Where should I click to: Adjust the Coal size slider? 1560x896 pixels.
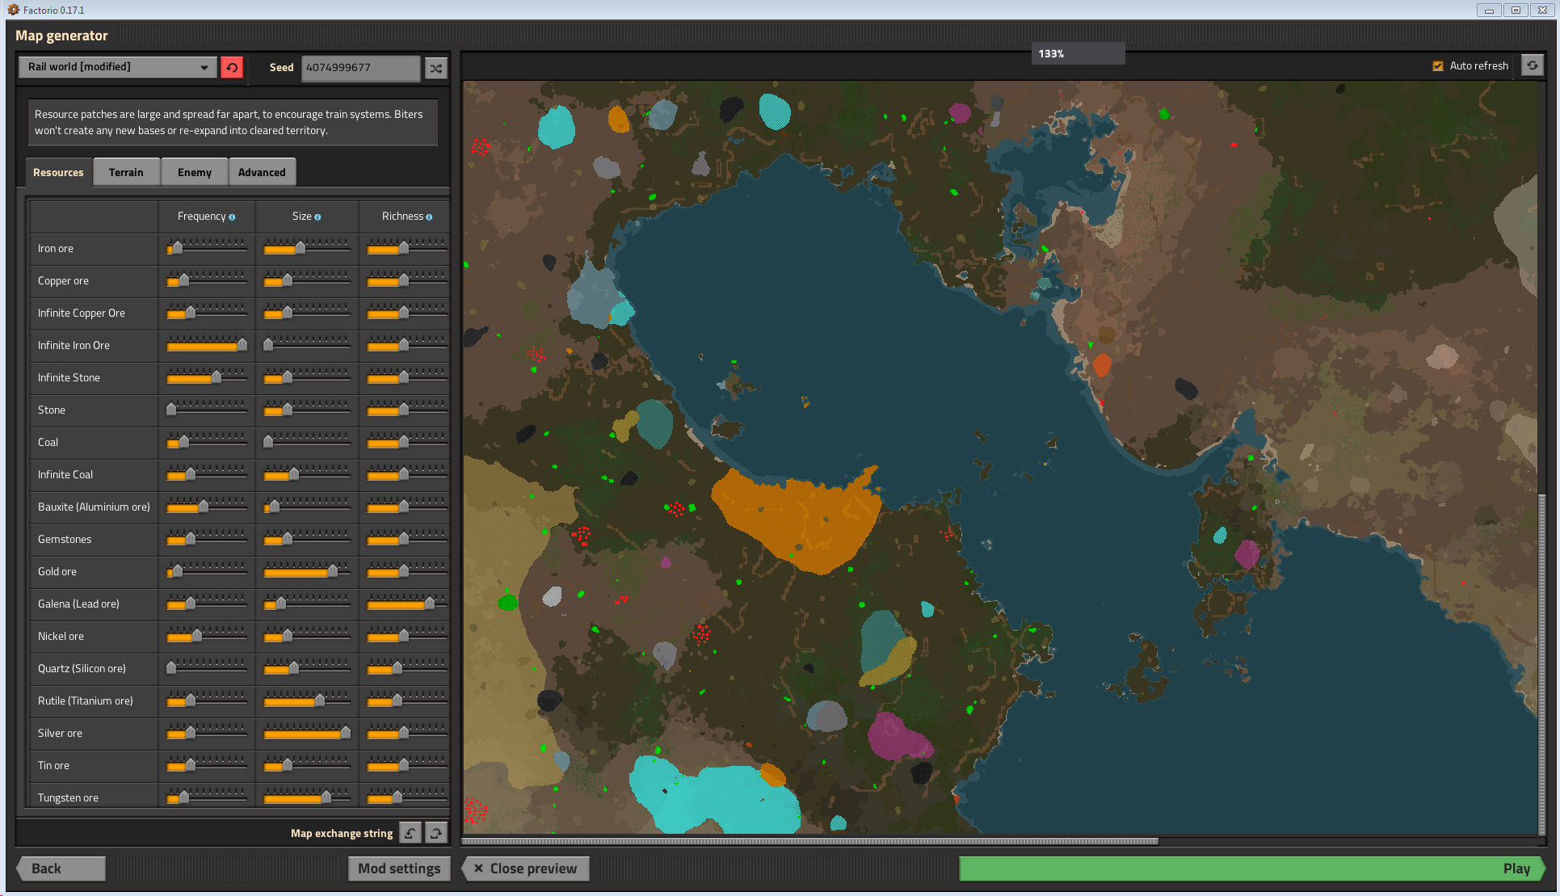click(x=306, y=442)
